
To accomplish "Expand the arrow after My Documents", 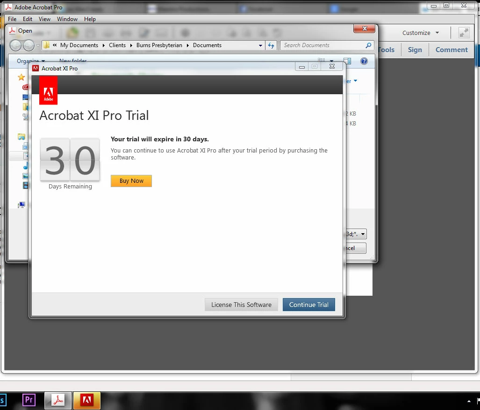I will click(x=103, y=45).
